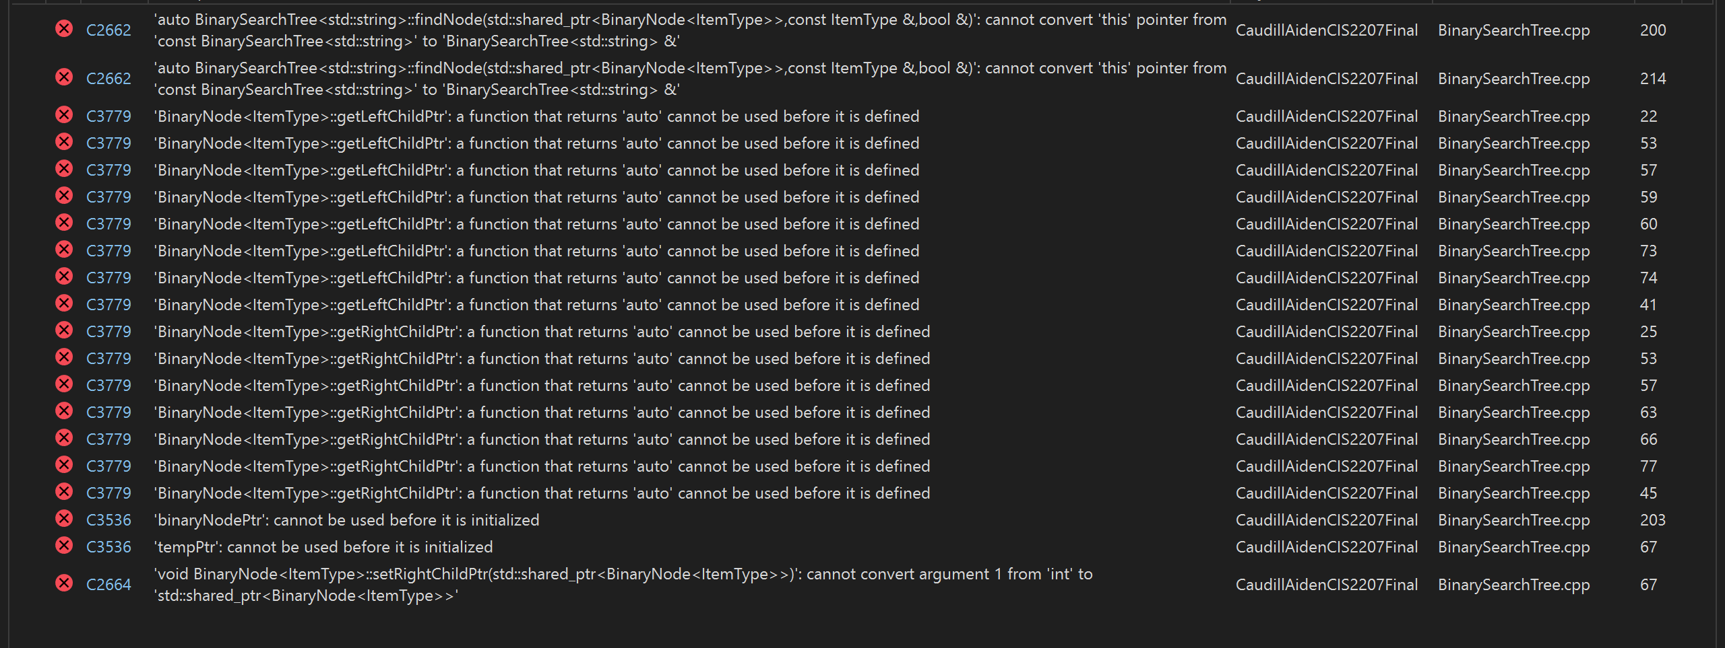Click the error icon on the binaryNodePtr C3536 row
1725x648 pixels.
pyautogui.click(x=64, y=519)
